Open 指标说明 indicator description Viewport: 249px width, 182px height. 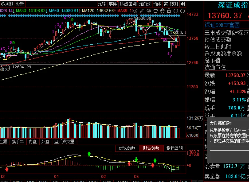175,148
